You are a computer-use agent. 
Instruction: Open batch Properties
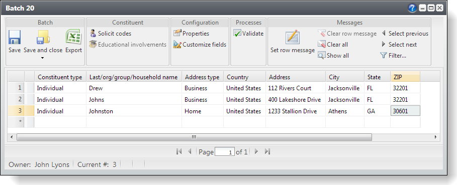(191, 34)
